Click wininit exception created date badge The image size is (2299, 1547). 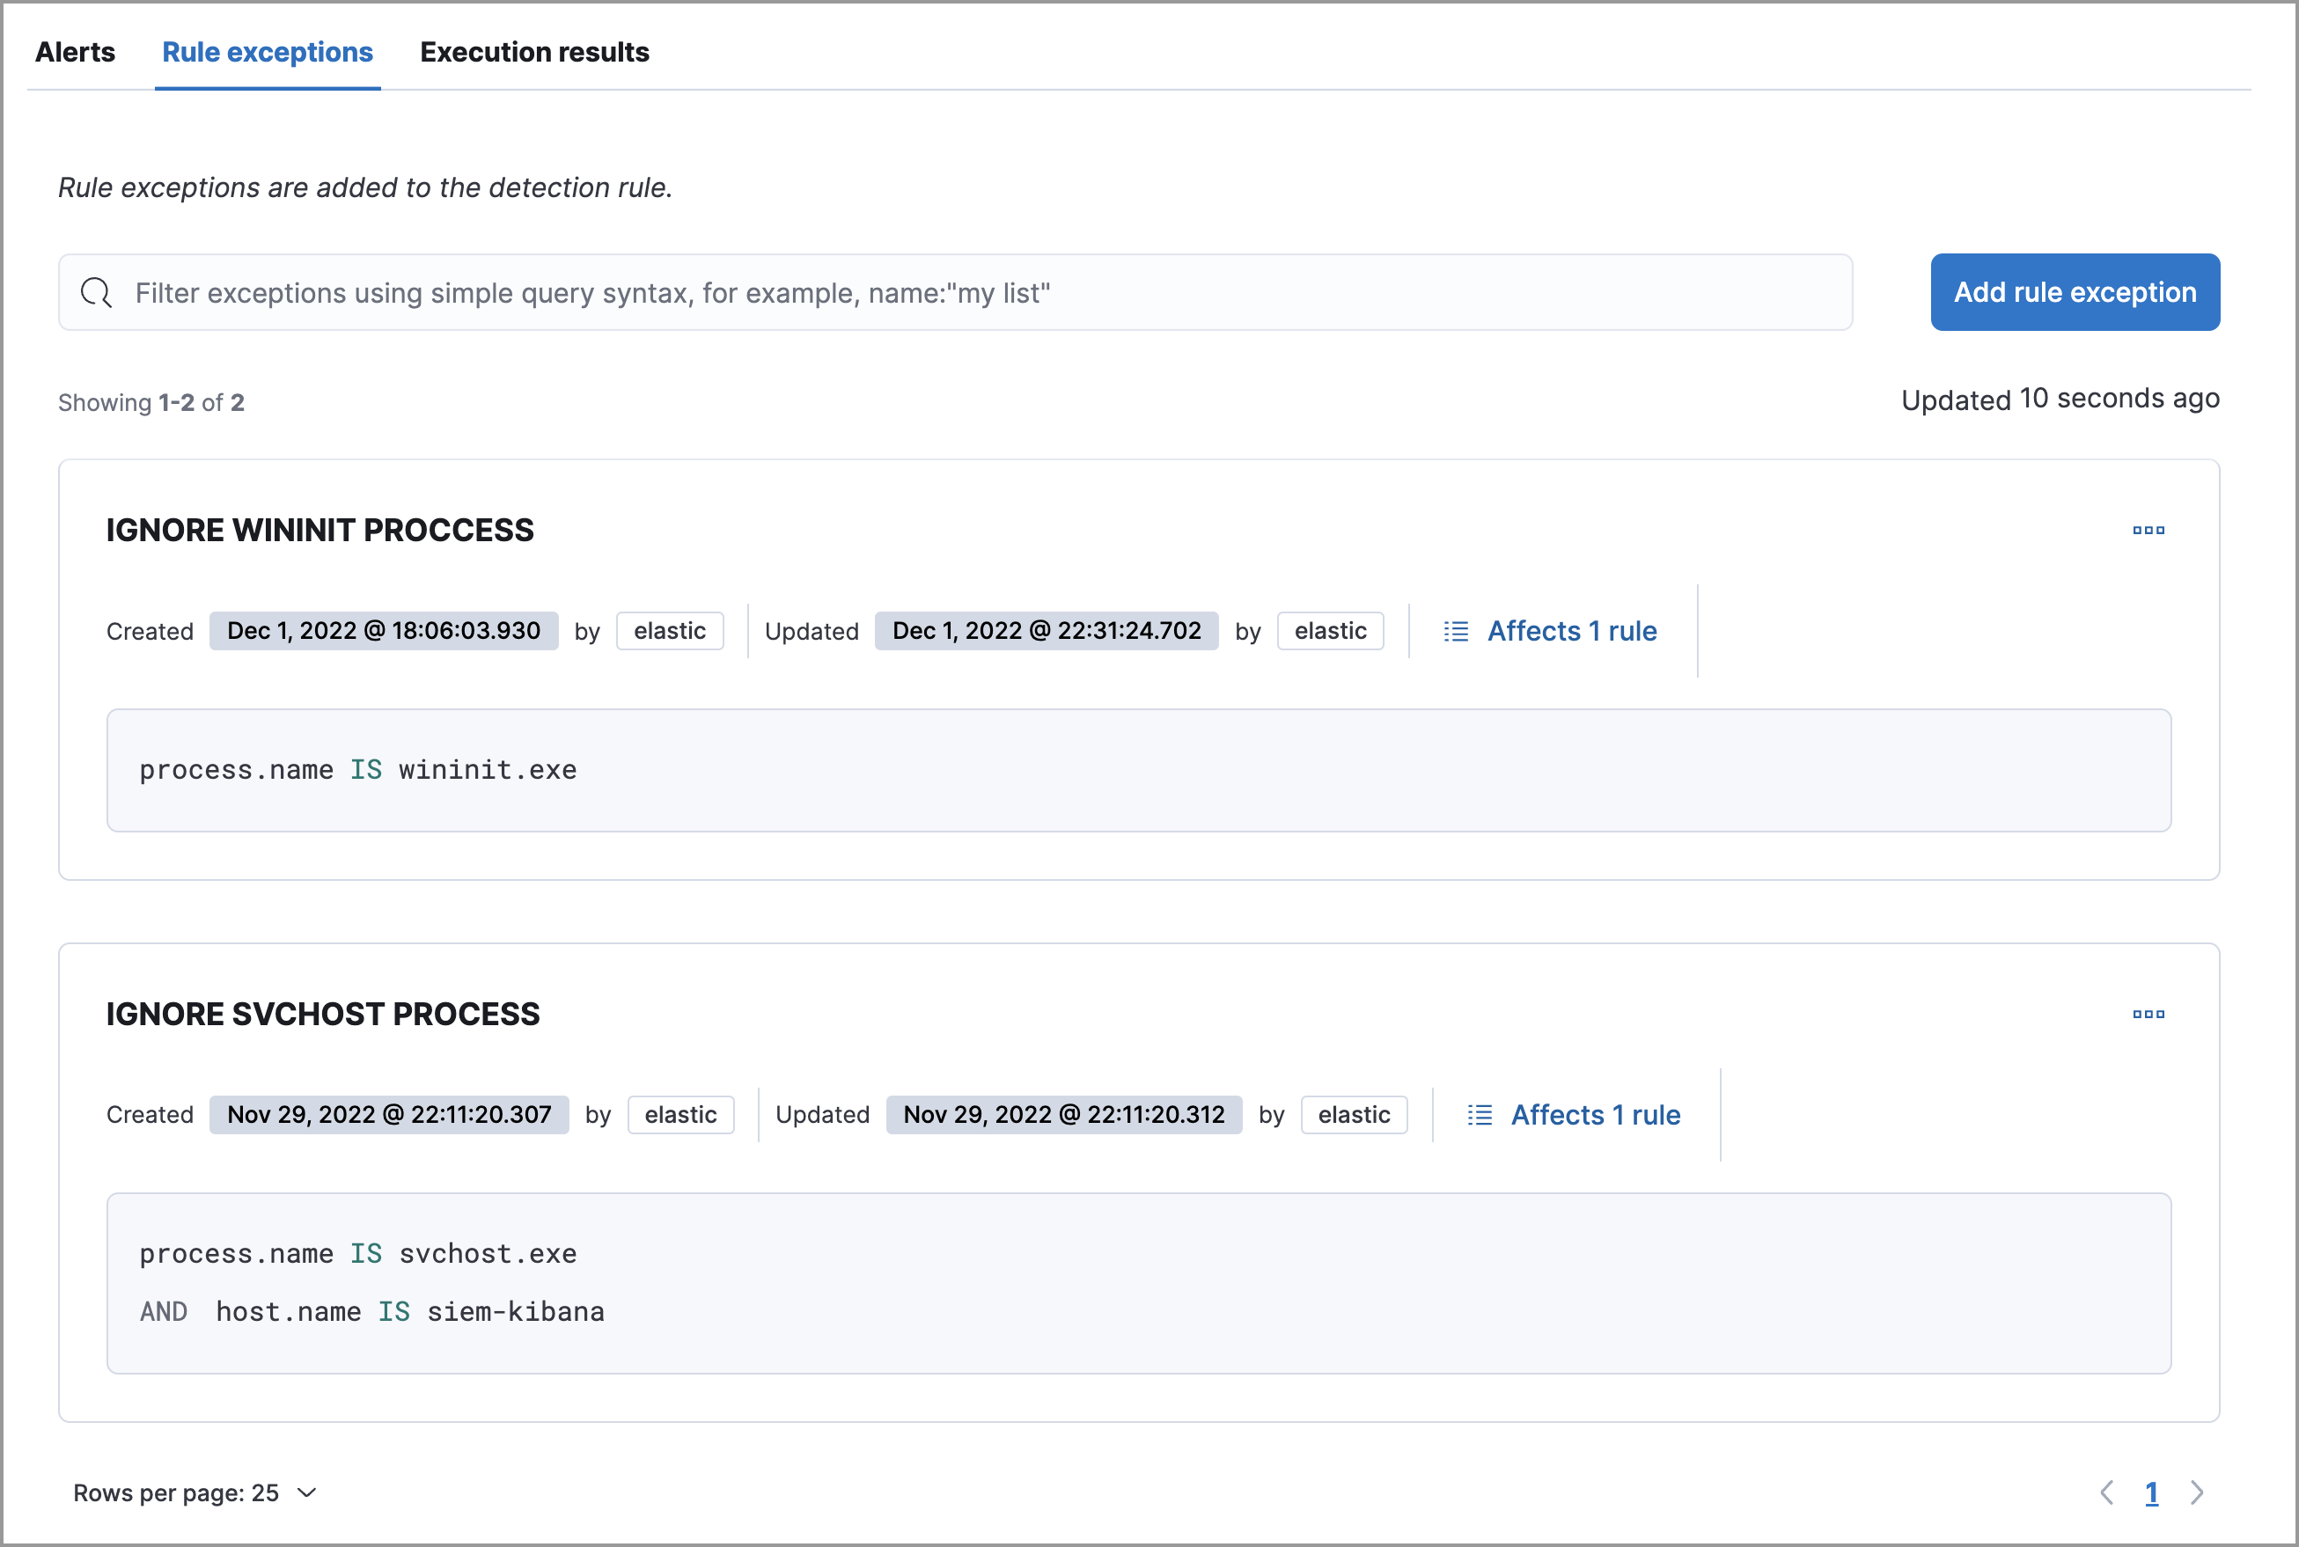coord(383,632)
